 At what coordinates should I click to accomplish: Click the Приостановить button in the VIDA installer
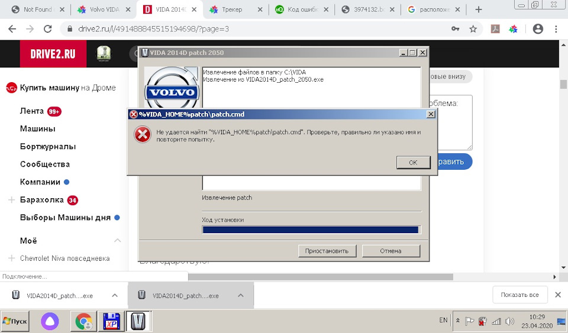click(x=327, y=251)
